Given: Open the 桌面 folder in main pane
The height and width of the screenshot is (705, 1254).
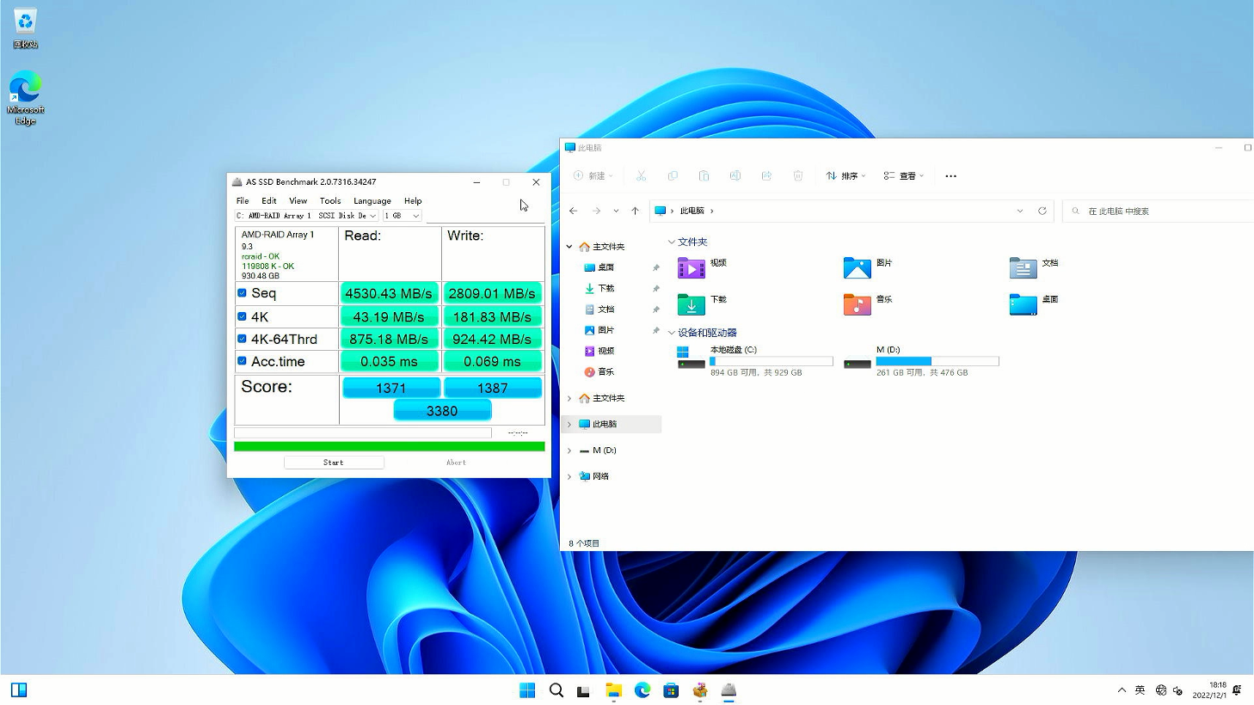Looking at the screenshot, I should (x=1034, y=304).
